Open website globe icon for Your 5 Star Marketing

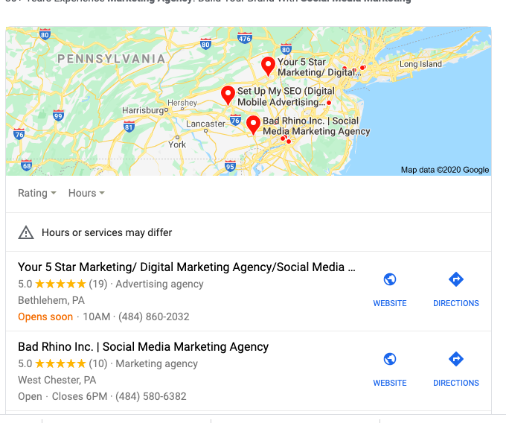390,279
